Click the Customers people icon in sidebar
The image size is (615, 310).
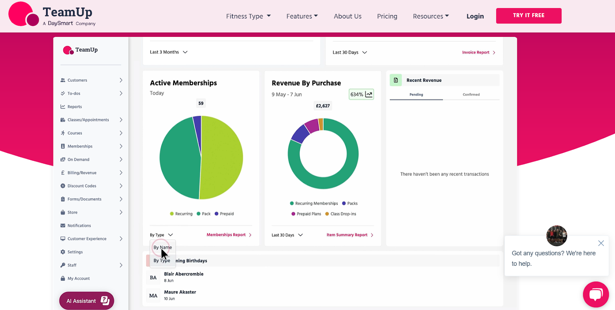tap(63, 80)
